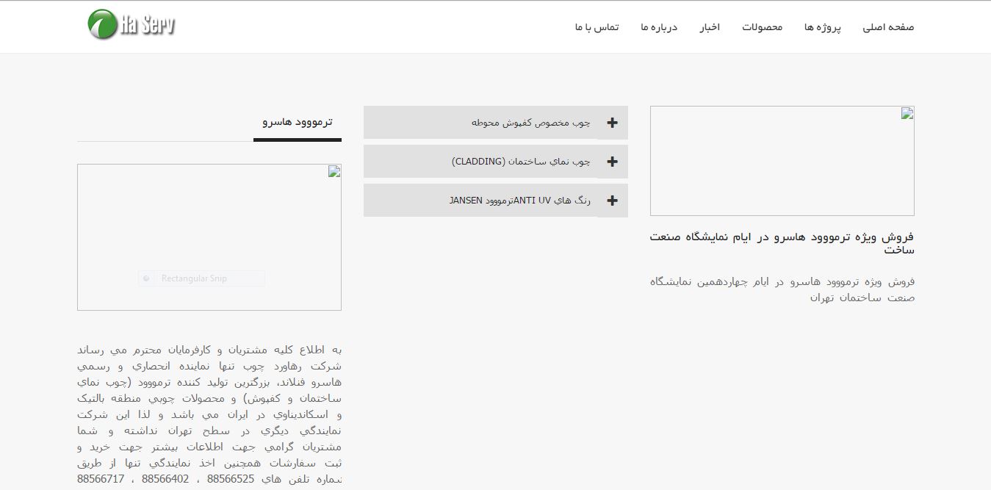Expand the CLADDING accordion plus icon
Screen dimensions: 991x490
coord(613,162)
